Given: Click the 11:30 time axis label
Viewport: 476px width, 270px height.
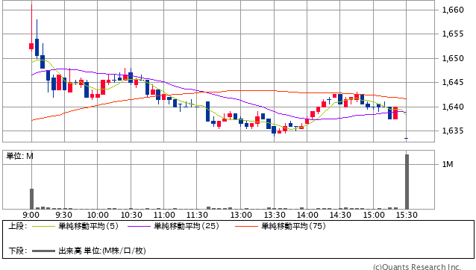Looking at the screenshot, I should tap(197, 215).
